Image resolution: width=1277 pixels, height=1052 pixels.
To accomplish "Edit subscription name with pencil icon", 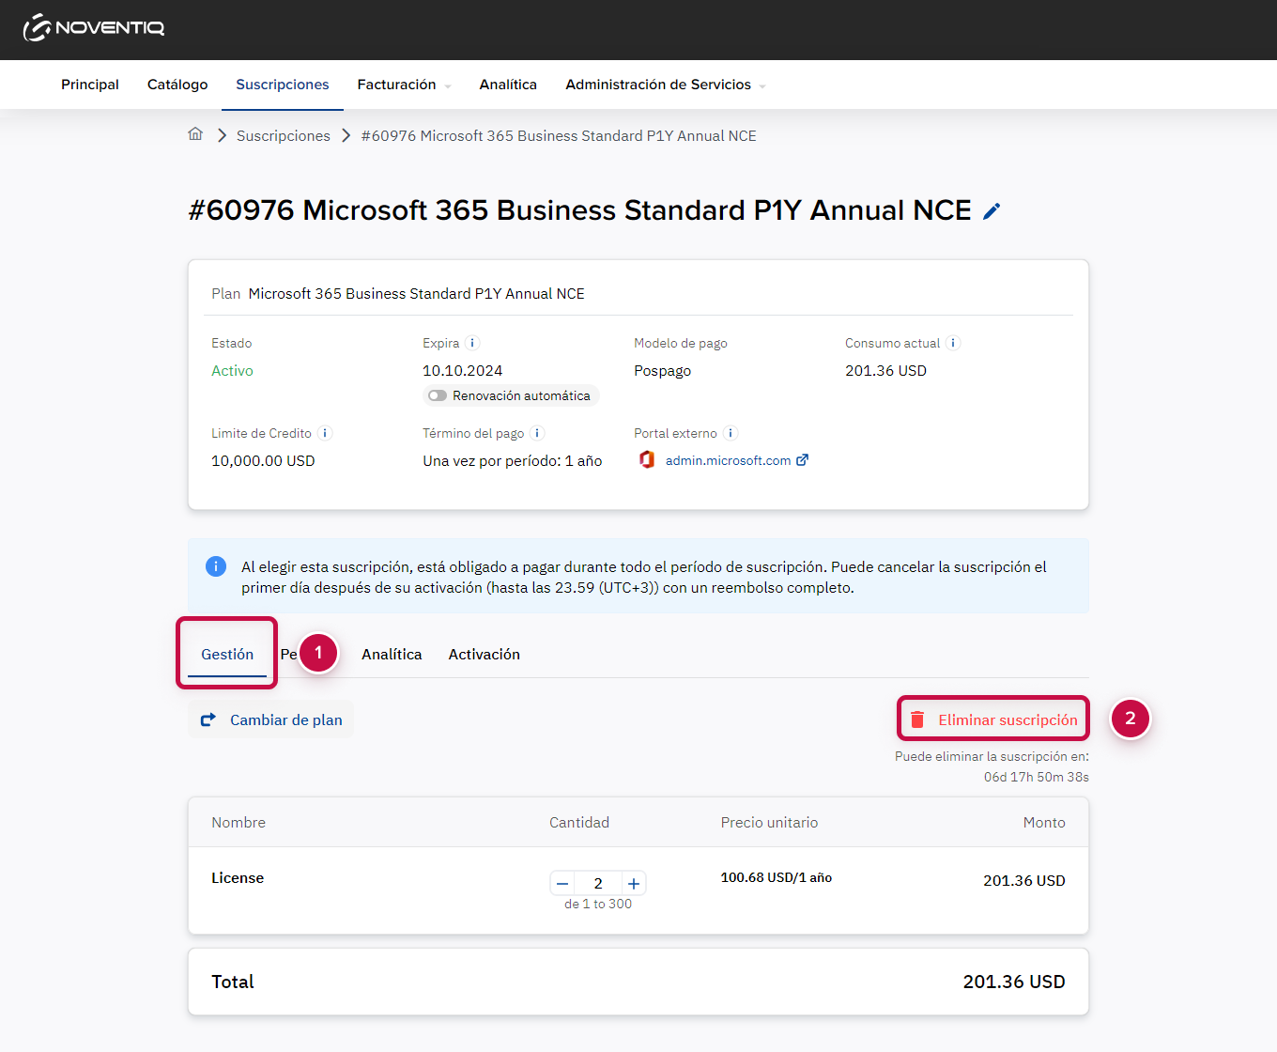I will pos(992,211).
